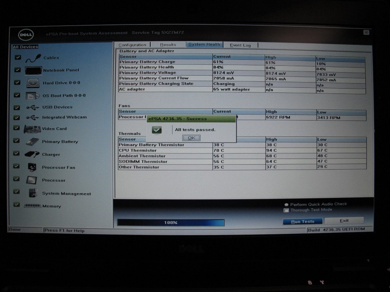Select the CPU Thermistor row label
Image resolution: width=390 pixels, height=292 pixels.
coord(137,151)
